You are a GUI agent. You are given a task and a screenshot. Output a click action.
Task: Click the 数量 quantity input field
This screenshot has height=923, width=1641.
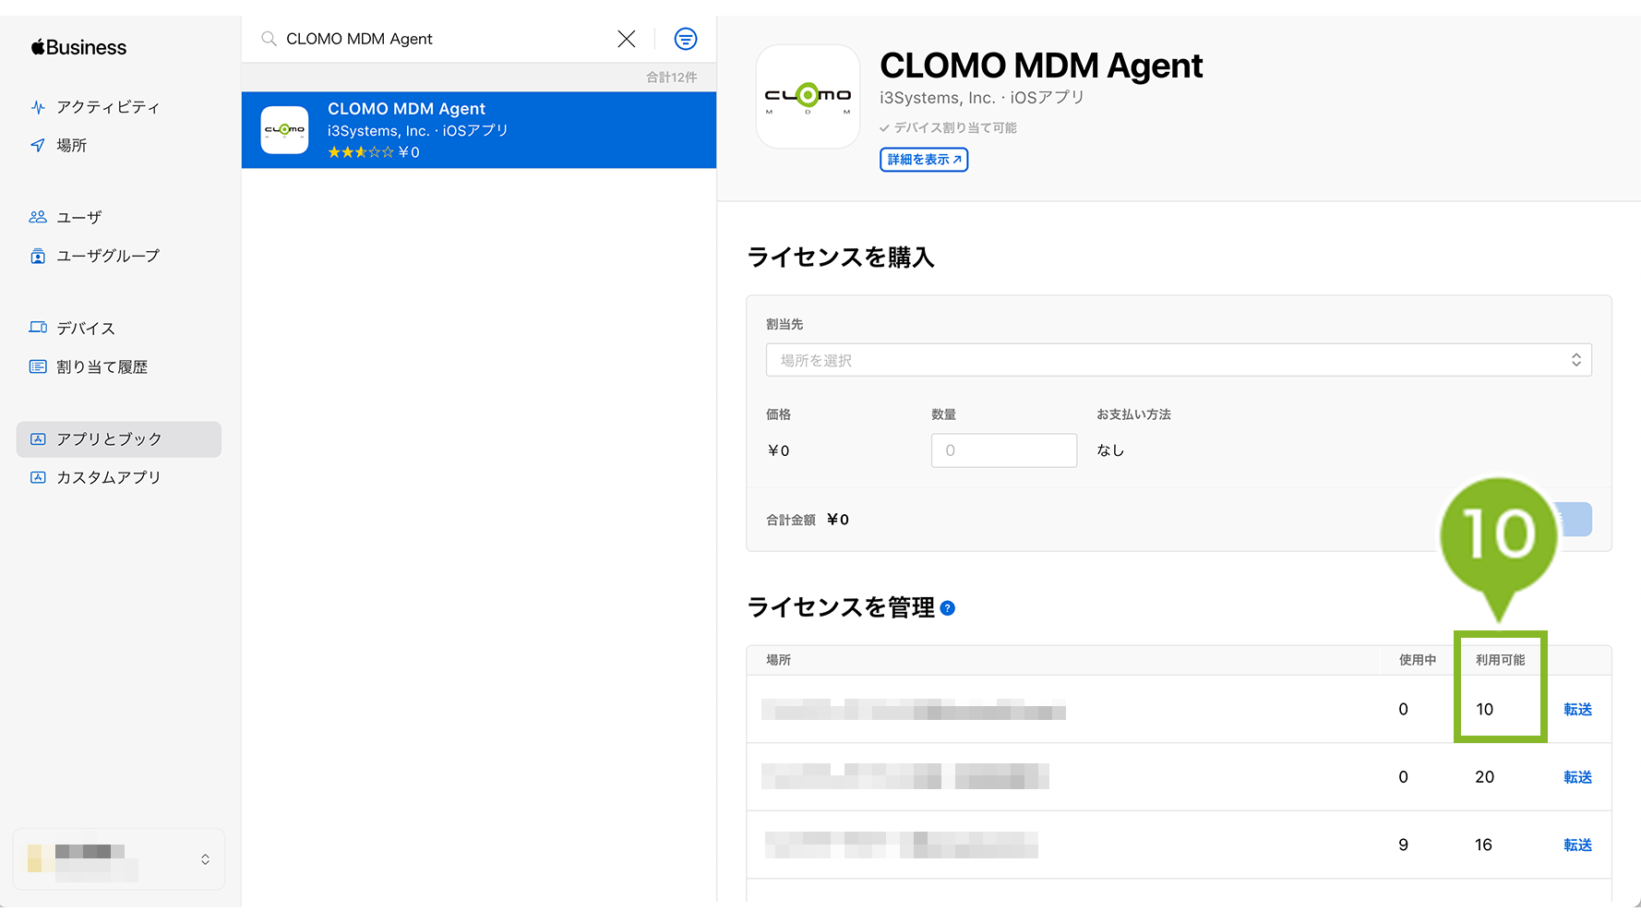coord(1003,450)
